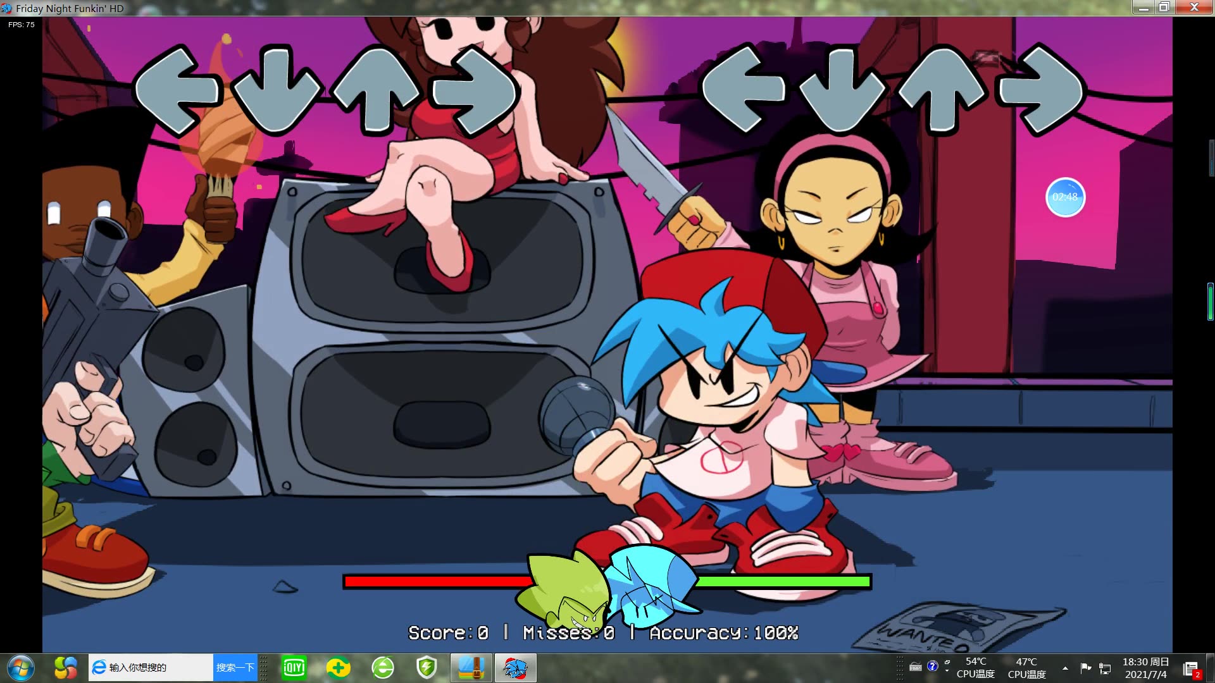
Task: Open the green shield security app
Action: (x=427, y=668)
